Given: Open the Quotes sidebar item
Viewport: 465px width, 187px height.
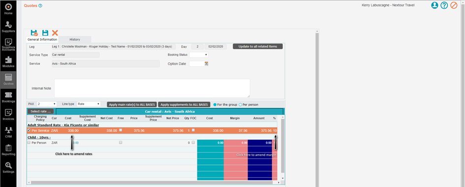Looking at the screenshot, I should point(8,80).
